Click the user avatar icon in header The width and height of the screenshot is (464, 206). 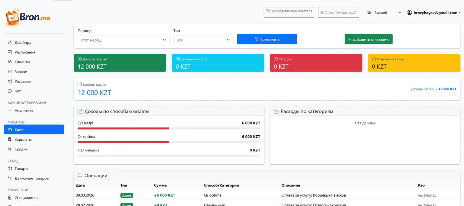tap(409, 13)
